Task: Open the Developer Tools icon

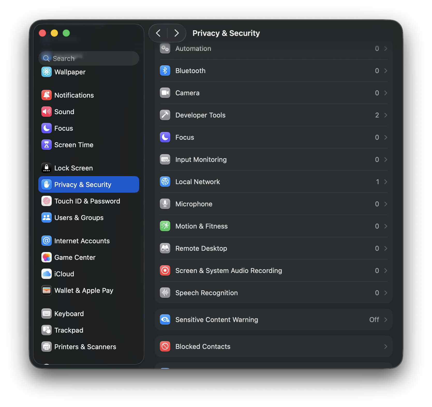Action: point(165,115)
